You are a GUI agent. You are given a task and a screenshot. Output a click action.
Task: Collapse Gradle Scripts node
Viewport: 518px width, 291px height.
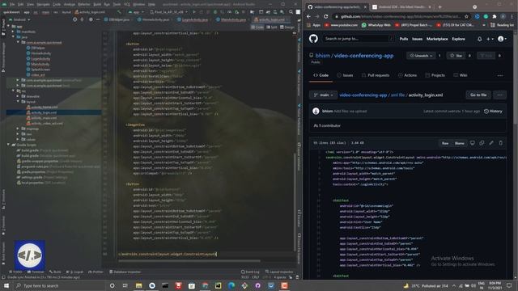8,145
